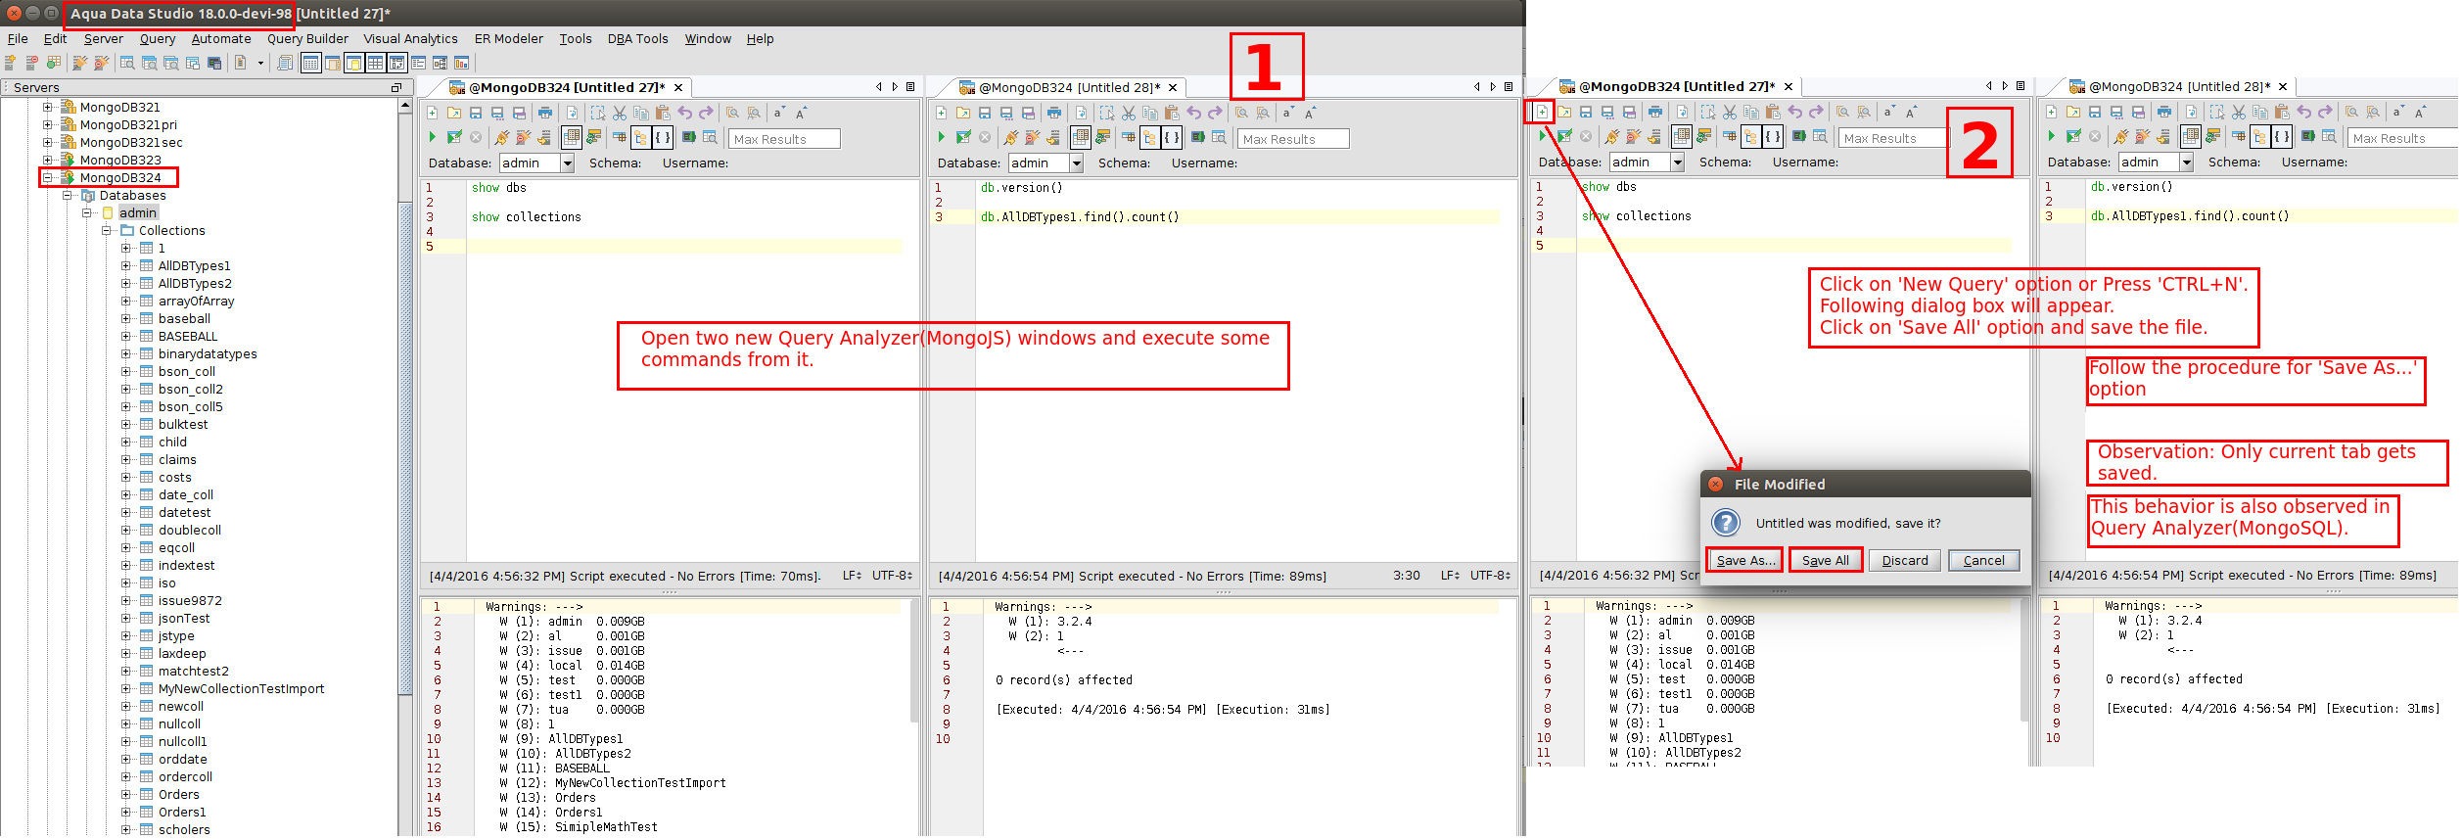This screenshot has height=839, width=2462.
Task: Toggle the {} JSON view in main window's Untitled 28 pane
Action: click(x=1171, y=137)
